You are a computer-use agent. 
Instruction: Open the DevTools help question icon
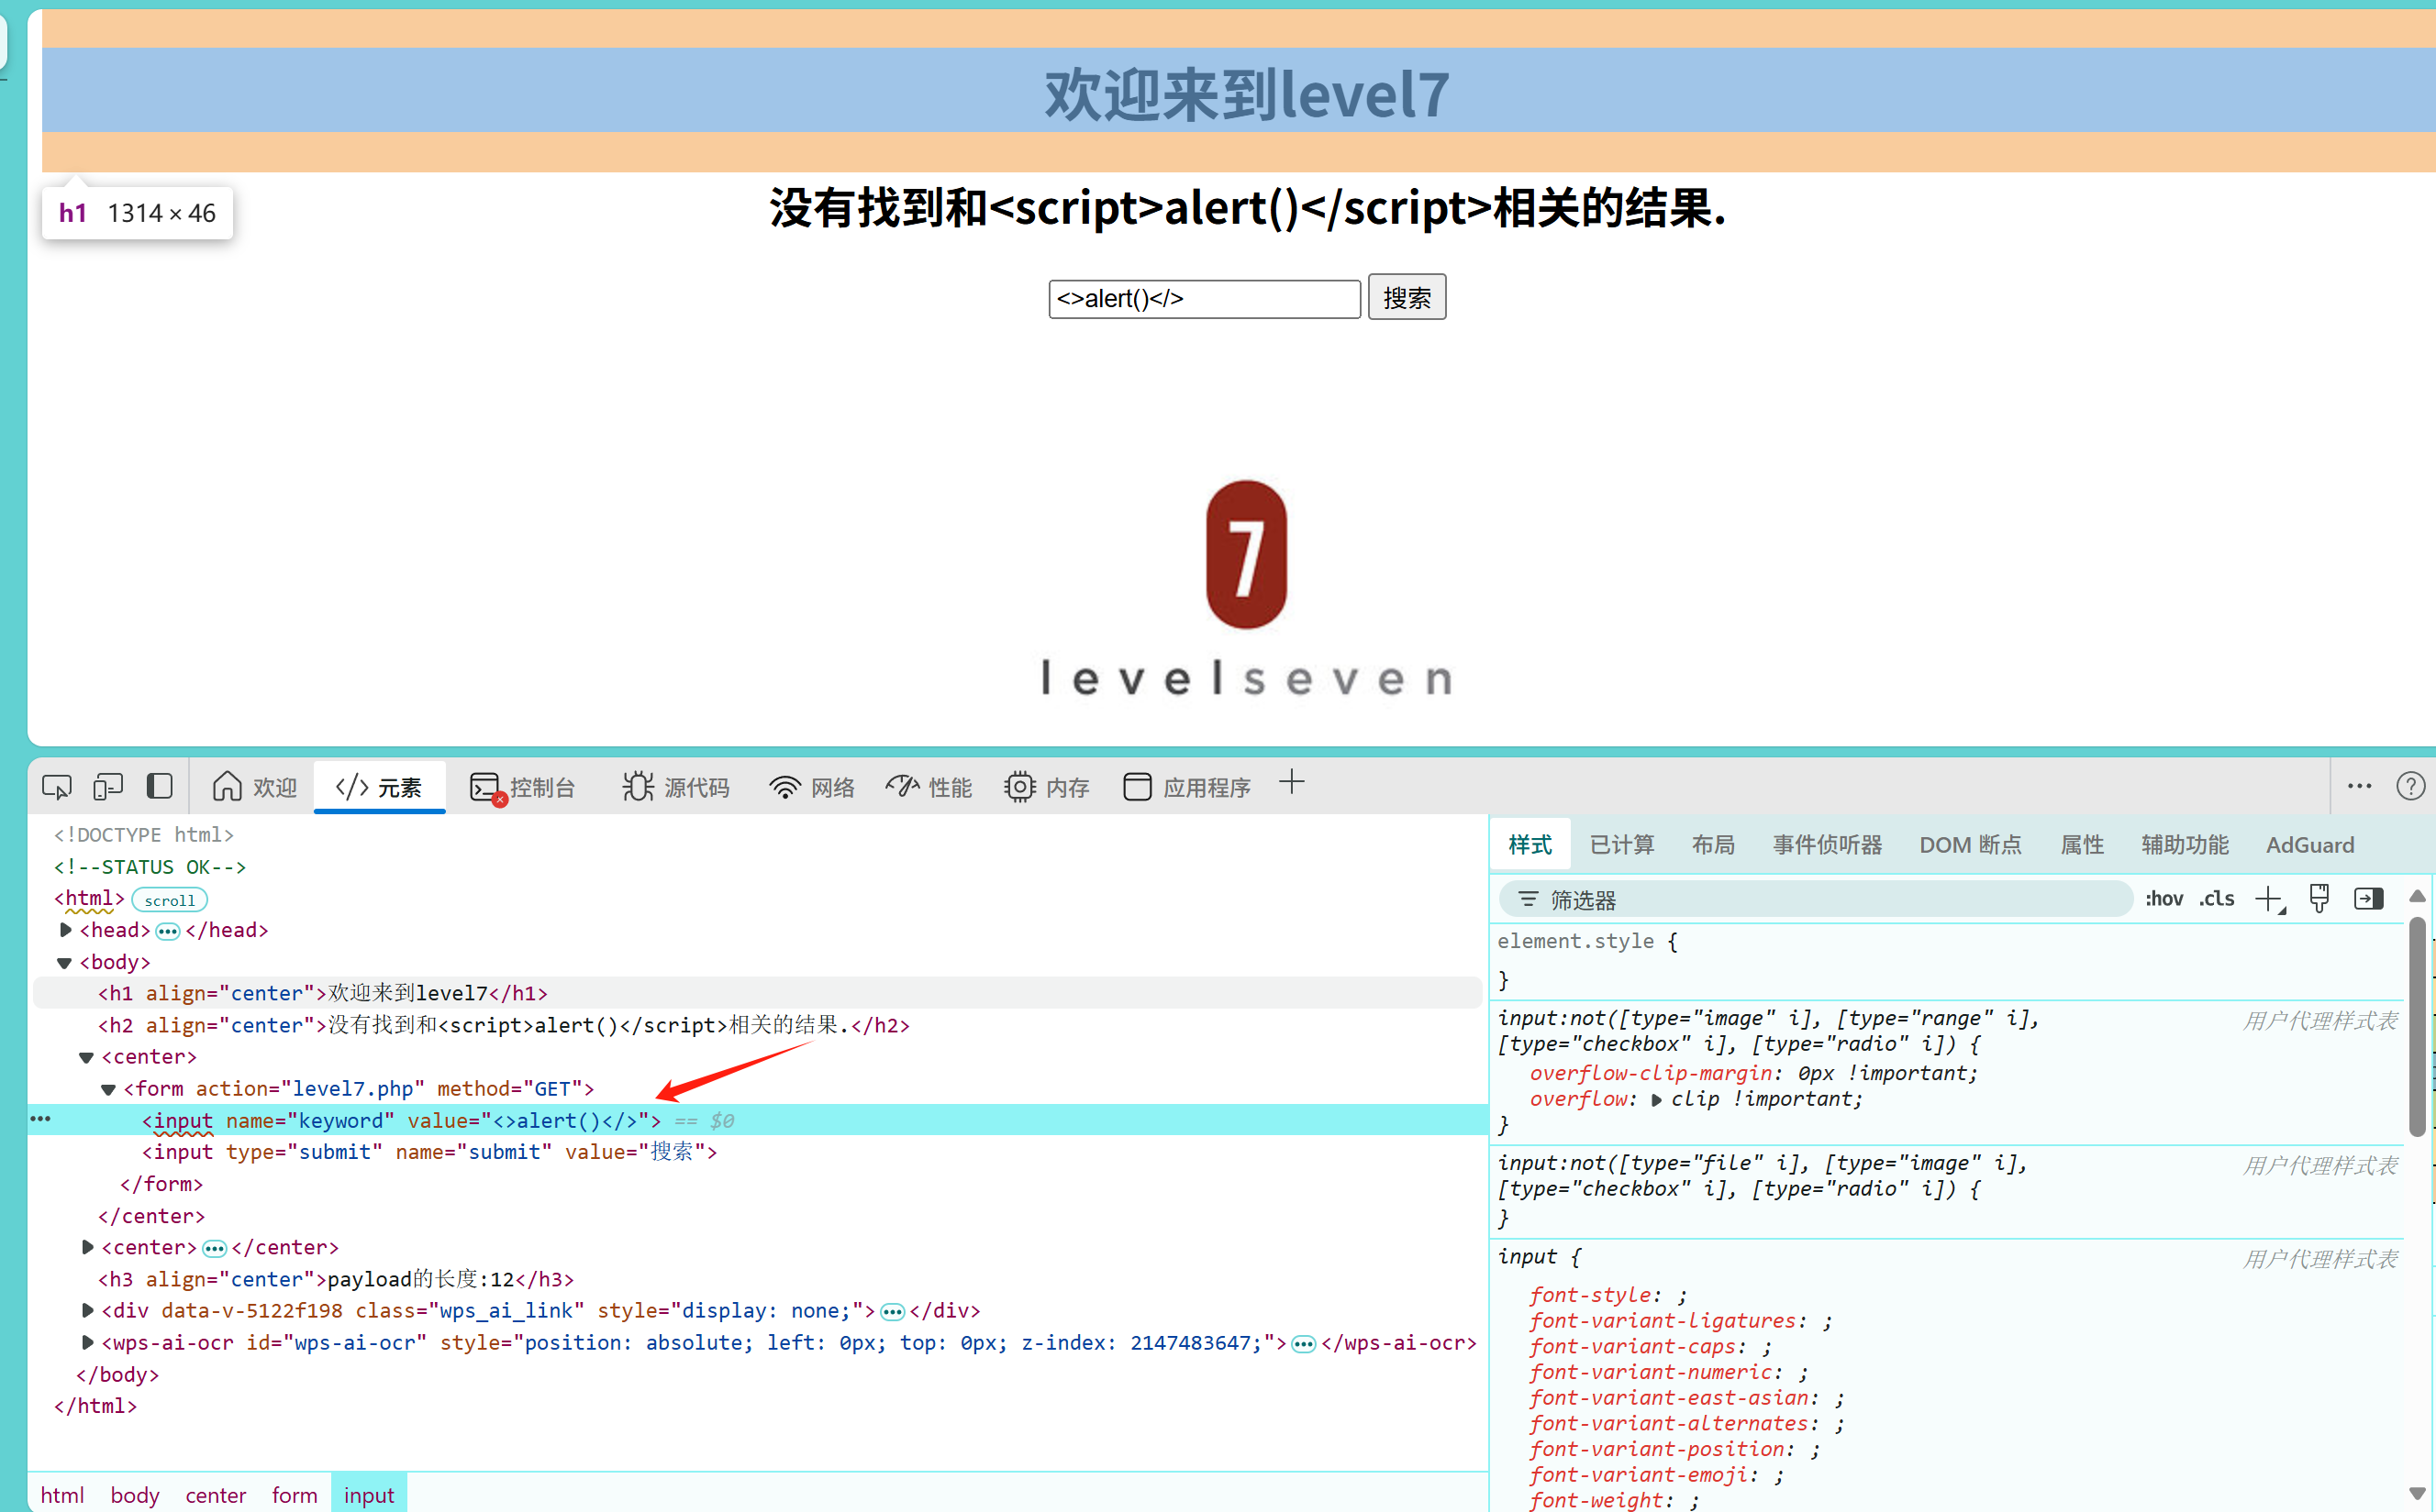[2409, 786]
